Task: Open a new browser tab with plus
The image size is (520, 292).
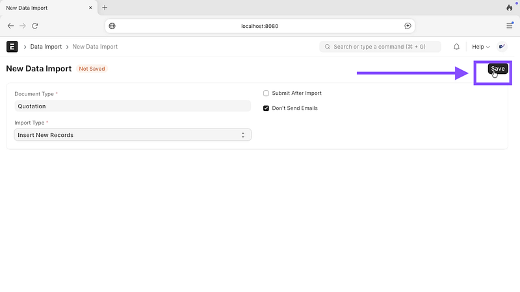Action: pyautogui.click(x=105, y=8)
